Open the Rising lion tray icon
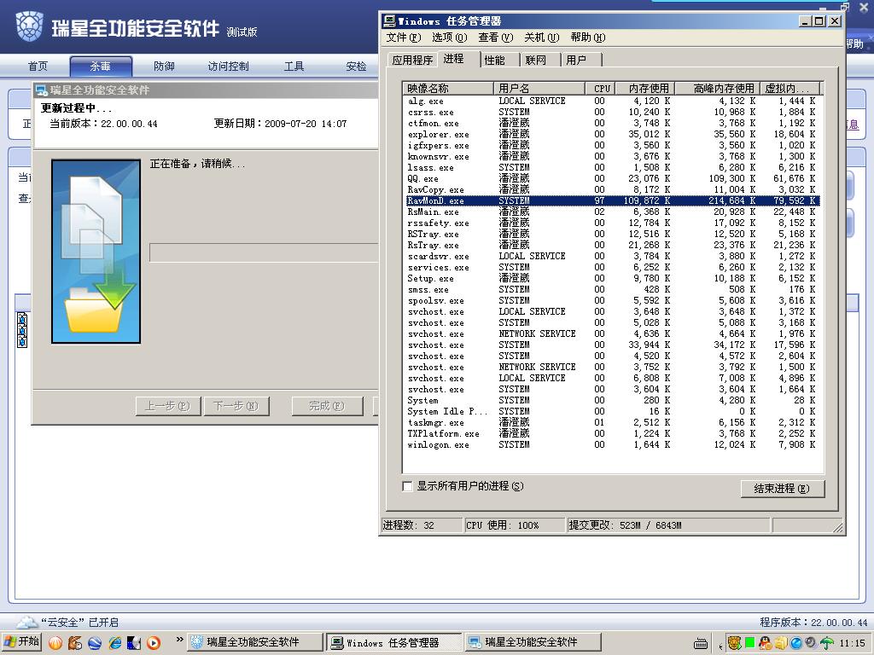Screen dimensions: 874x655 click(x=735, y=643)
